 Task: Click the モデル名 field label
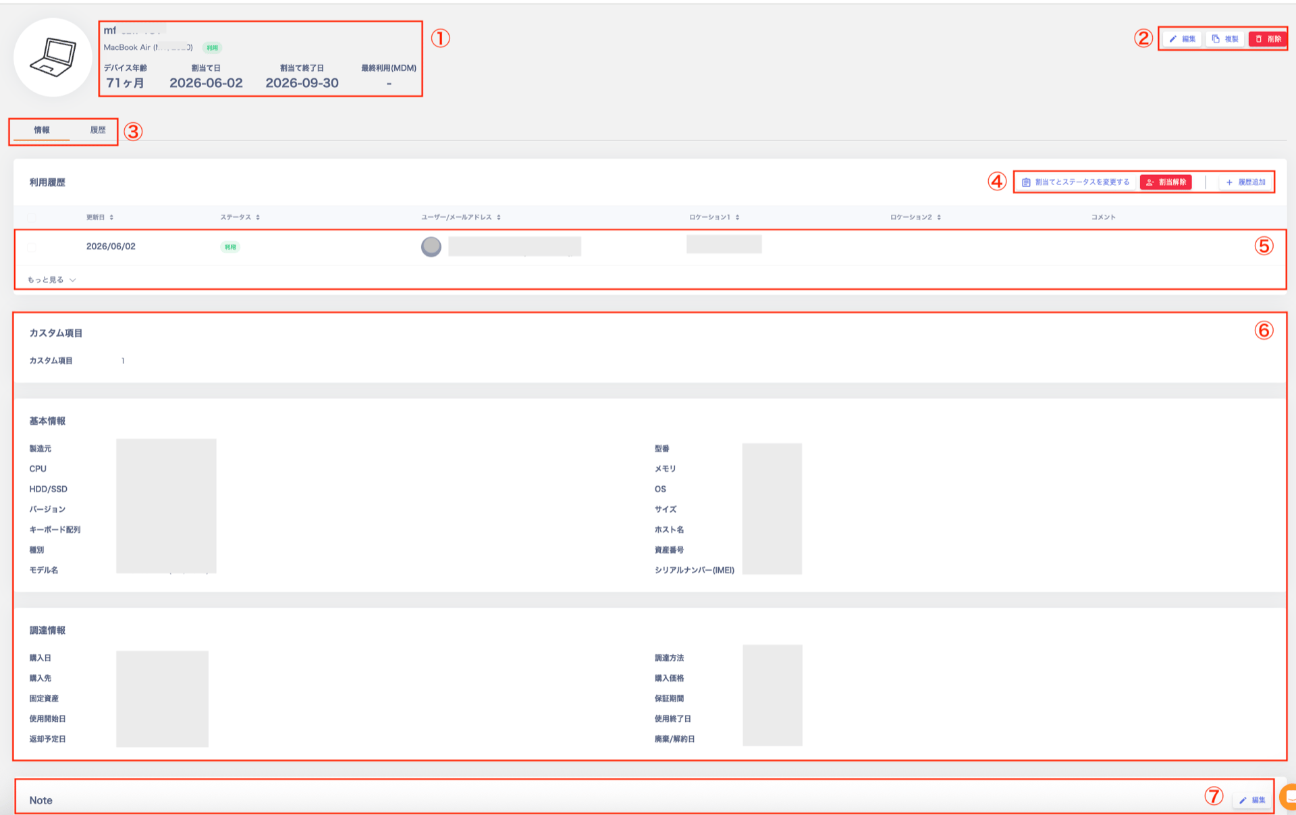tap(43, 570)
